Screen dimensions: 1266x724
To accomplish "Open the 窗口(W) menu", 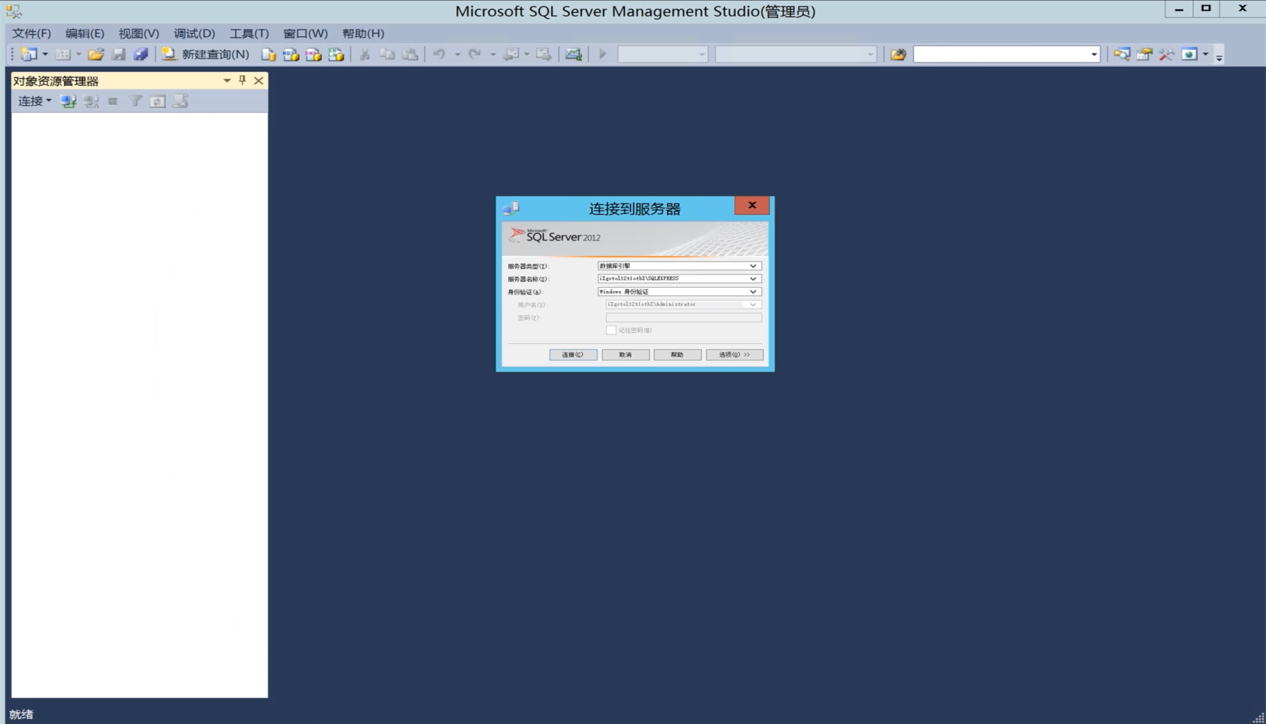I will click(x=305, y=34).
